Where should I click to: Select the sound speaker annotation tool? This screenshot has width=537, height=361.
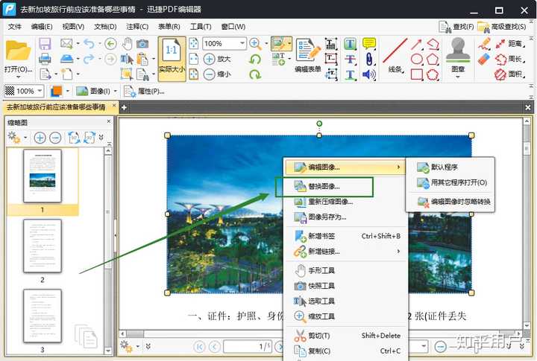tap(369, 74)
